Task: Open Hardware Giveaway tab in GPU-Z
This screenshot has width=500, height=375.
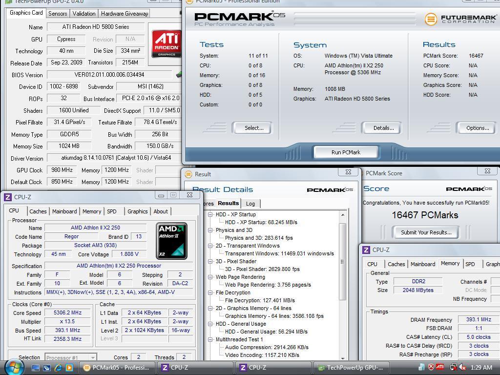Action: pos(125,13)
